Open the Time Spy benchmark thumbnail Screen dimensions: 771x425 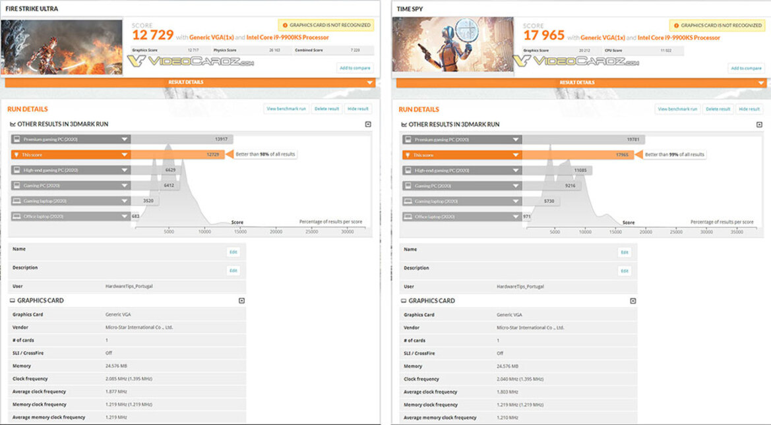tap(453, 45)
